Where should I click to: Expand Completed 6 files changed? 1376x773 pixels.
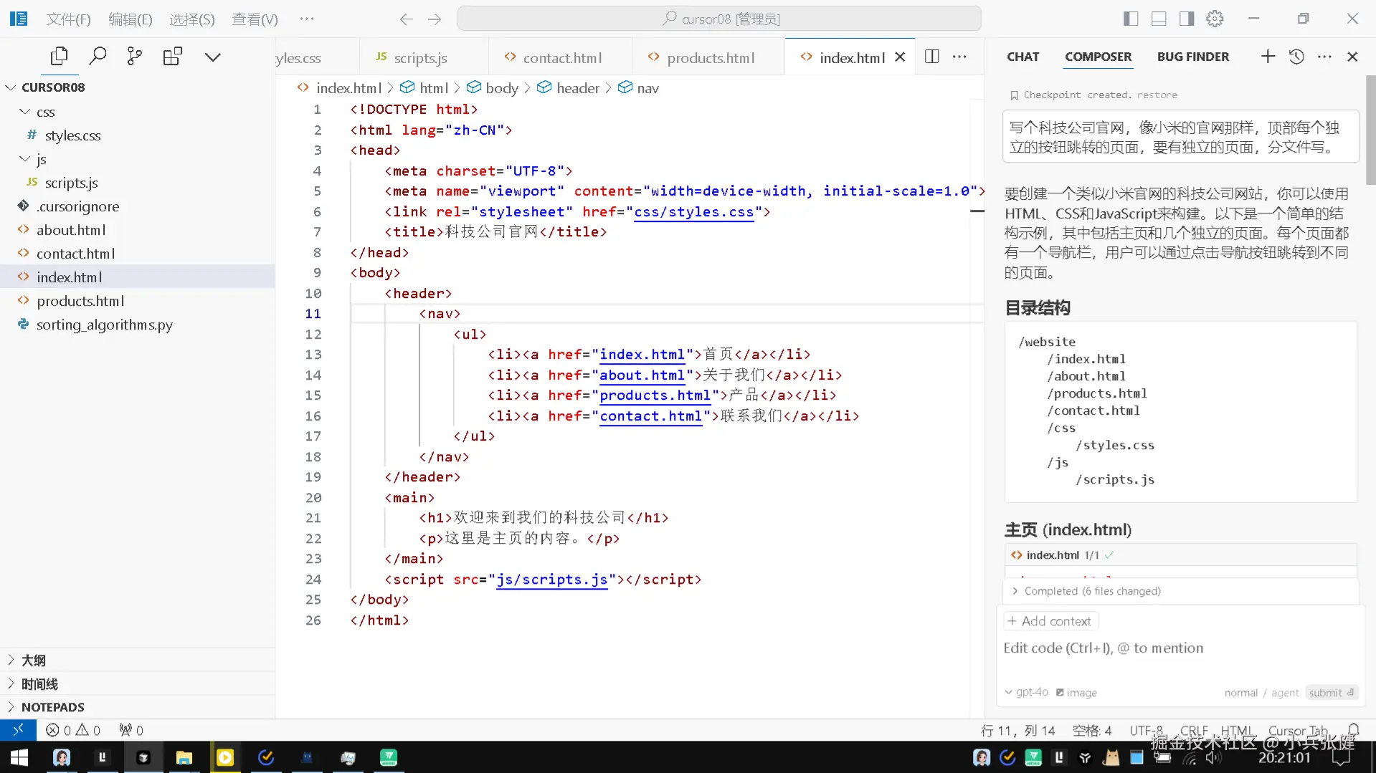[x=1180, y=591]
